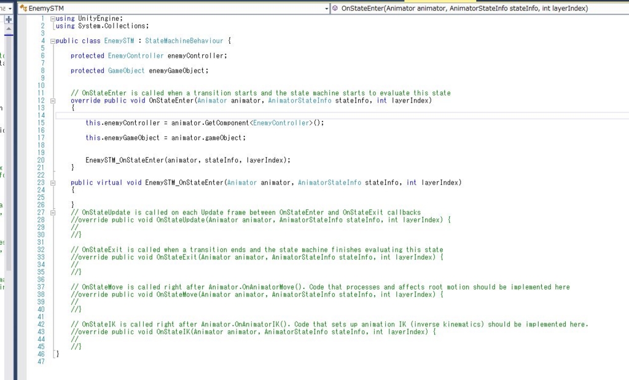Click 'virtual' keyword in line 23
Viewport: 629px width, 380px height.
pos(109,183)
